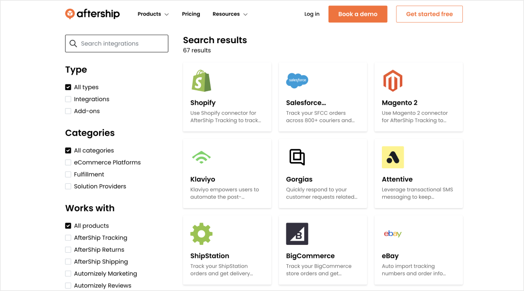This screenshot has width=524, height=291.
Task: Check AfterShip Tracking filter
Action: point(68,238)
